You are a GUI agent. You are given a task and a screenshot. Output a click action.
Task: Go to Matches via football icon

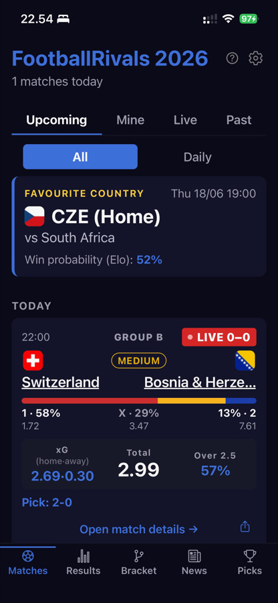28,556
